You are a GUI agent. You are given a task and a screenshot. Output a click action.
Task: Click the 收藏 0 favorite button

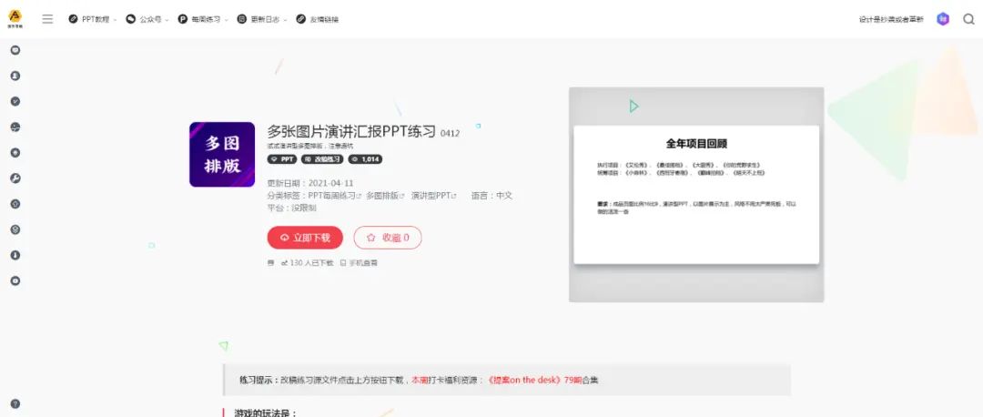click(x=388, y=238)
